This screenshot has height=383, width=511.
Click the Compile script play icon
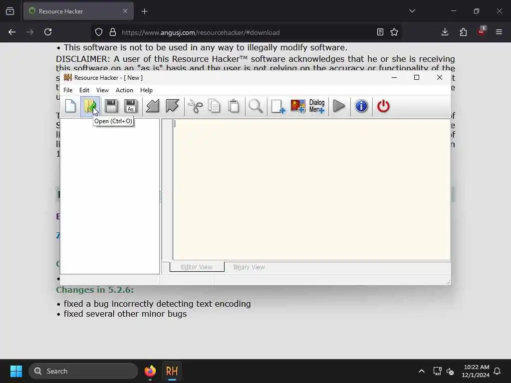339,106
